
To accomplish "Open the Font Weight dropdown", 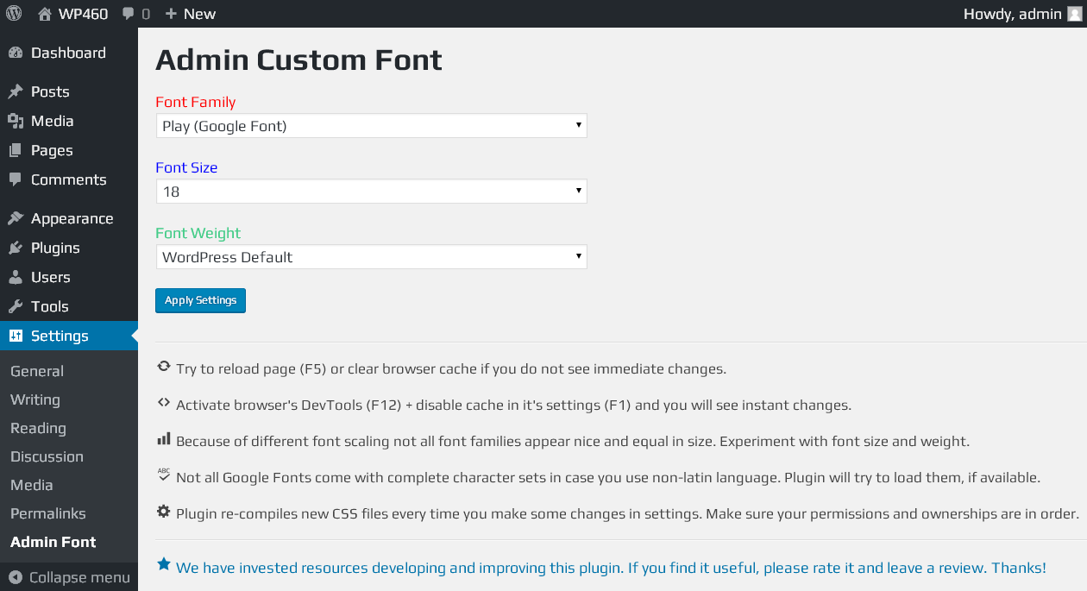I will (x=371, y=257).
